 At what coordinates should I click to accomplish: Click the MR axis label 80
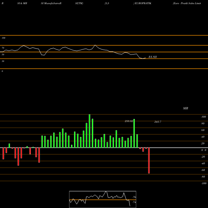pos(203,124)
